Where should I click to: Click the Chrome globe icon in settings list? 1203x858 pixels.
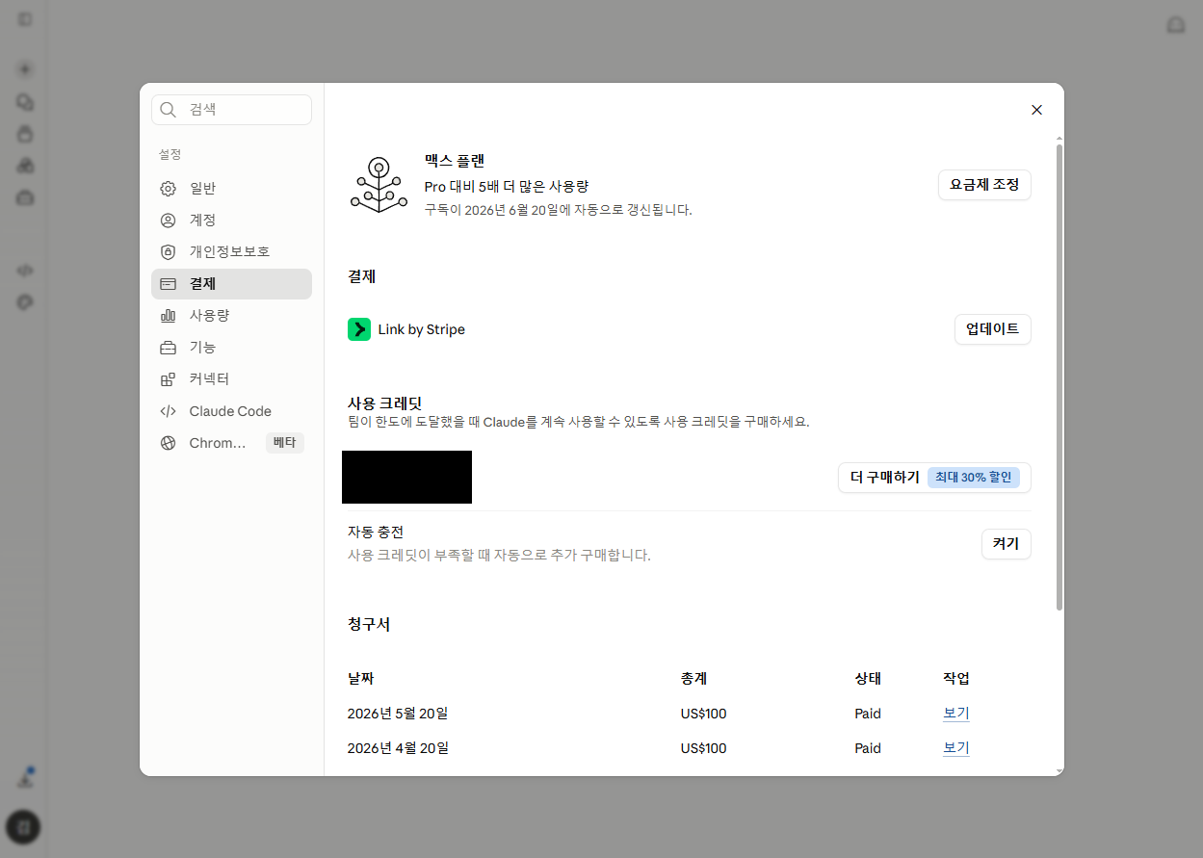168,443
